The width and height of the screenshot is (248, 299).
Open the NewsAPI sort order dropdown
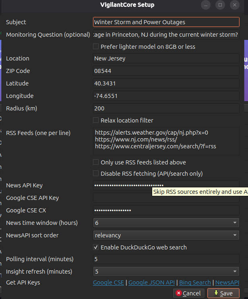(166, 235)
